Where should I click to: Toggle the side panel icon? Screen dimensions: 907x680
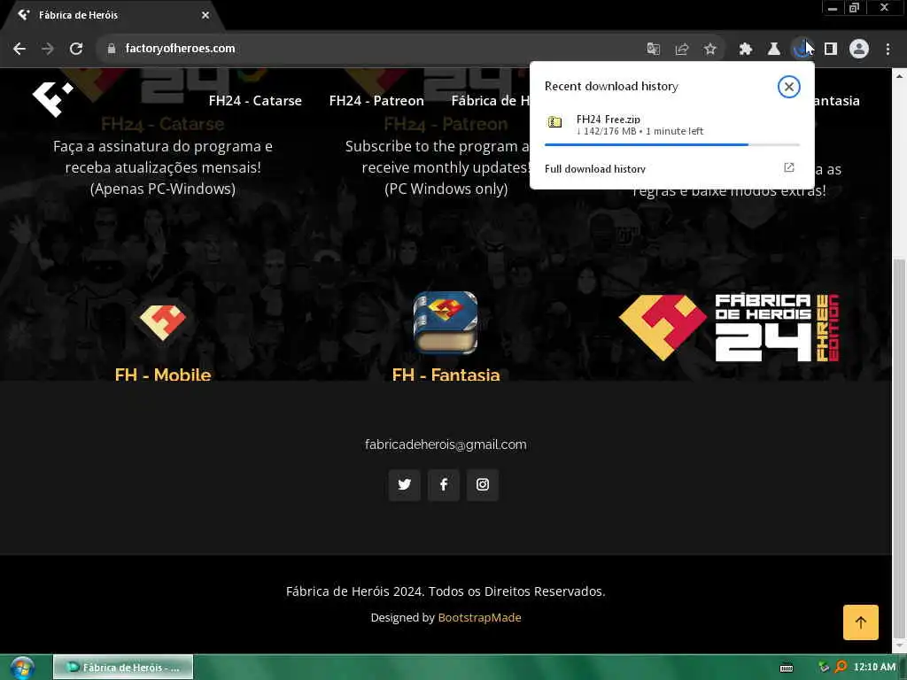tap(831, 50)
